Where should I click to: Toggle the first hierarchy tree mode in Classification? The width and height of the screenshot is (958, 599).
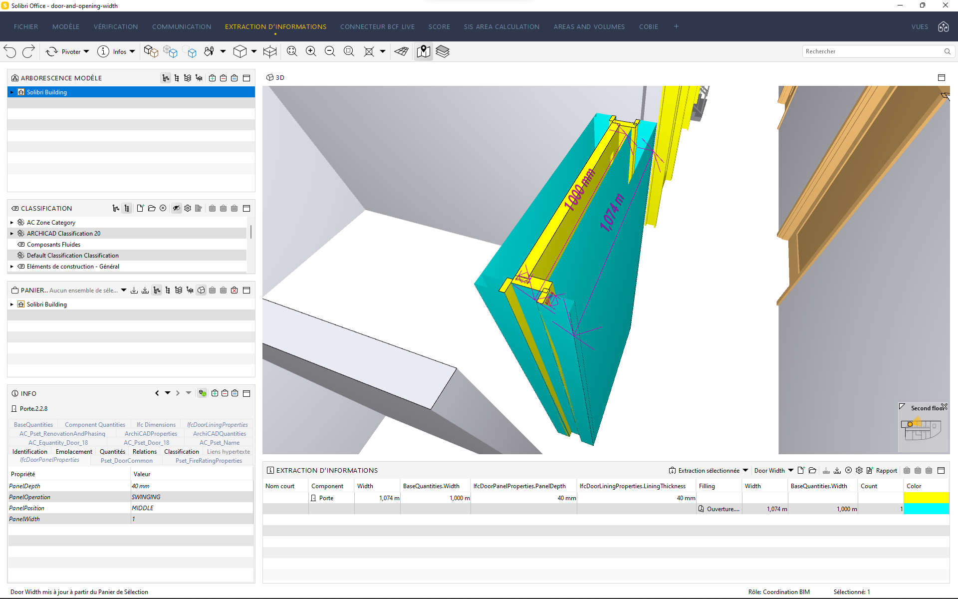(x=116, y=208)
